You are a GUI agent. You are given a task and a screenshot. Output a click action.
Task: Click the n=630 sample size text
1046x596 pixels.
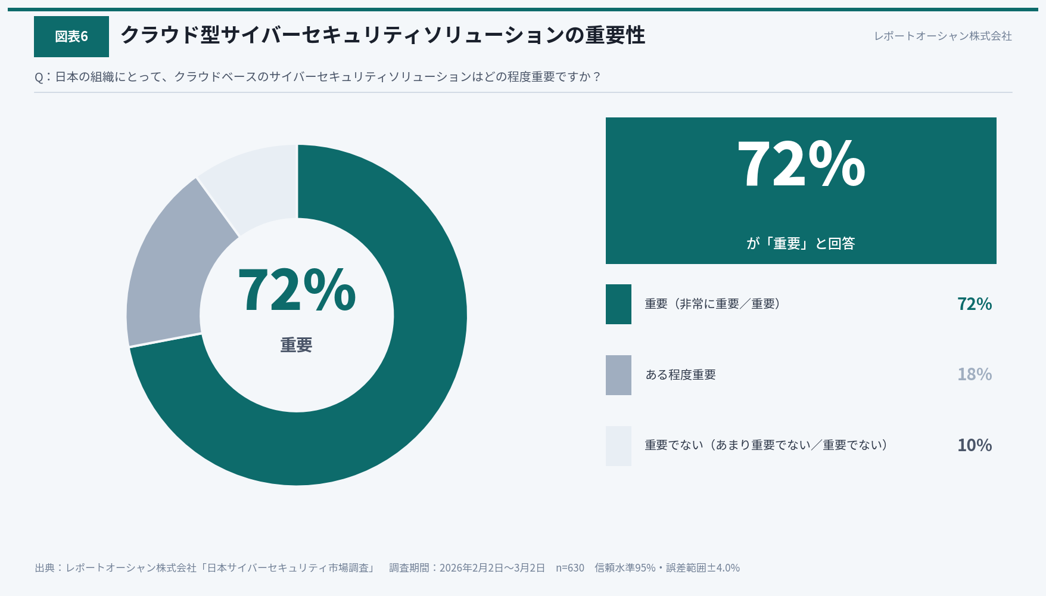coord(570,568)
